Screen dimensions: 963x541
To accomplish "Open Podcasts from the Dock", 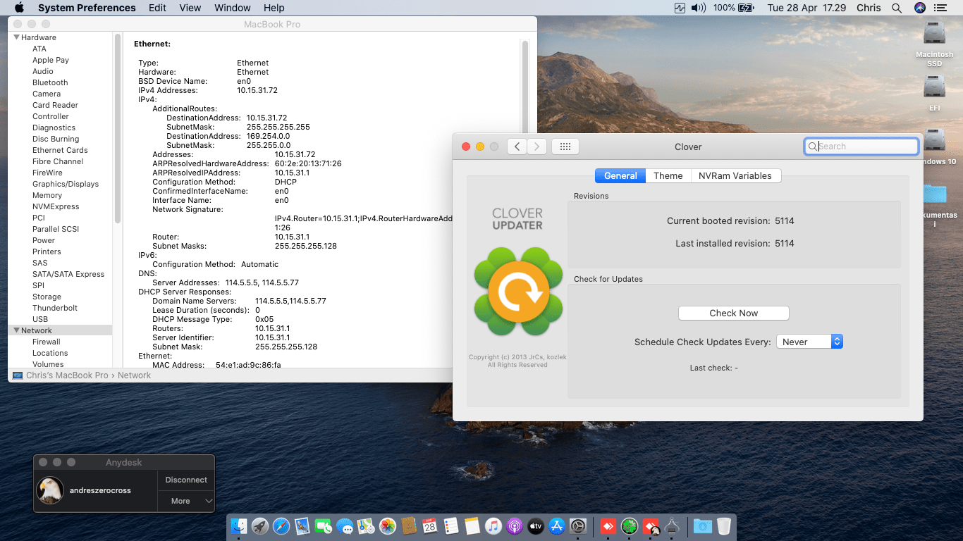I will pos(515,526).
